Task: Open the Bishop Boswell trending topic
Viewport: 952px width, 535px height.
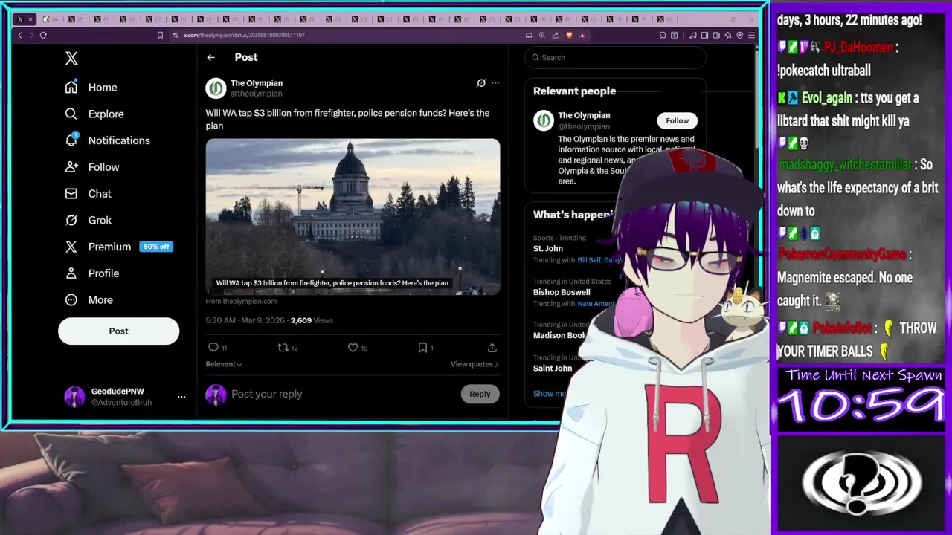Action: (562, 292)
